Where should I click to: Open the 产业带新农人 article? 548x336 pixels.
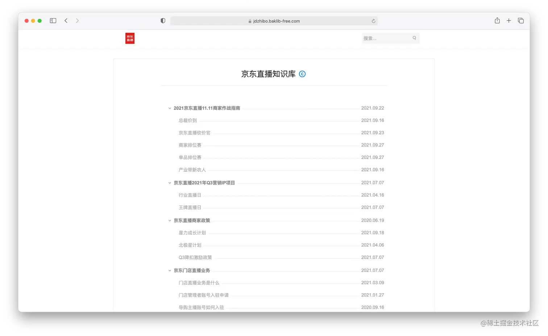[192, 170]
